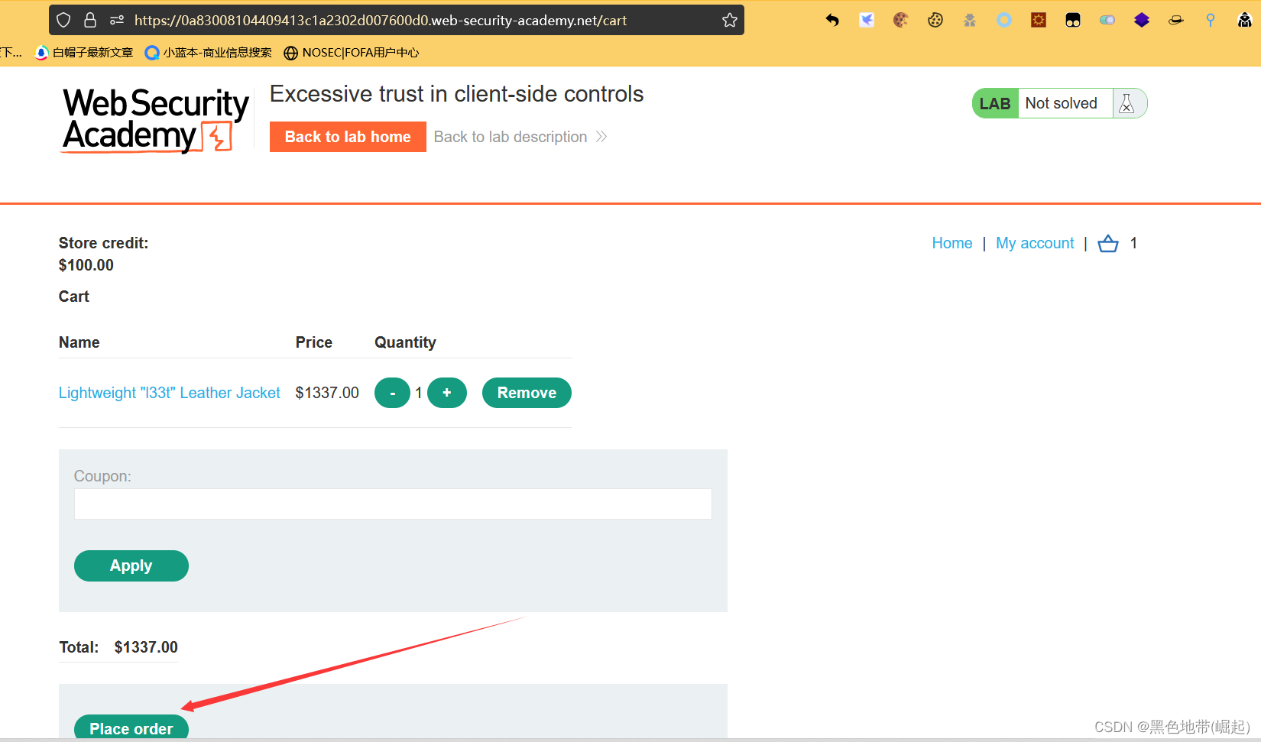Screen dimensions: 1261x742
Task: Open the Back to lab description link
Action: point(520,137)
